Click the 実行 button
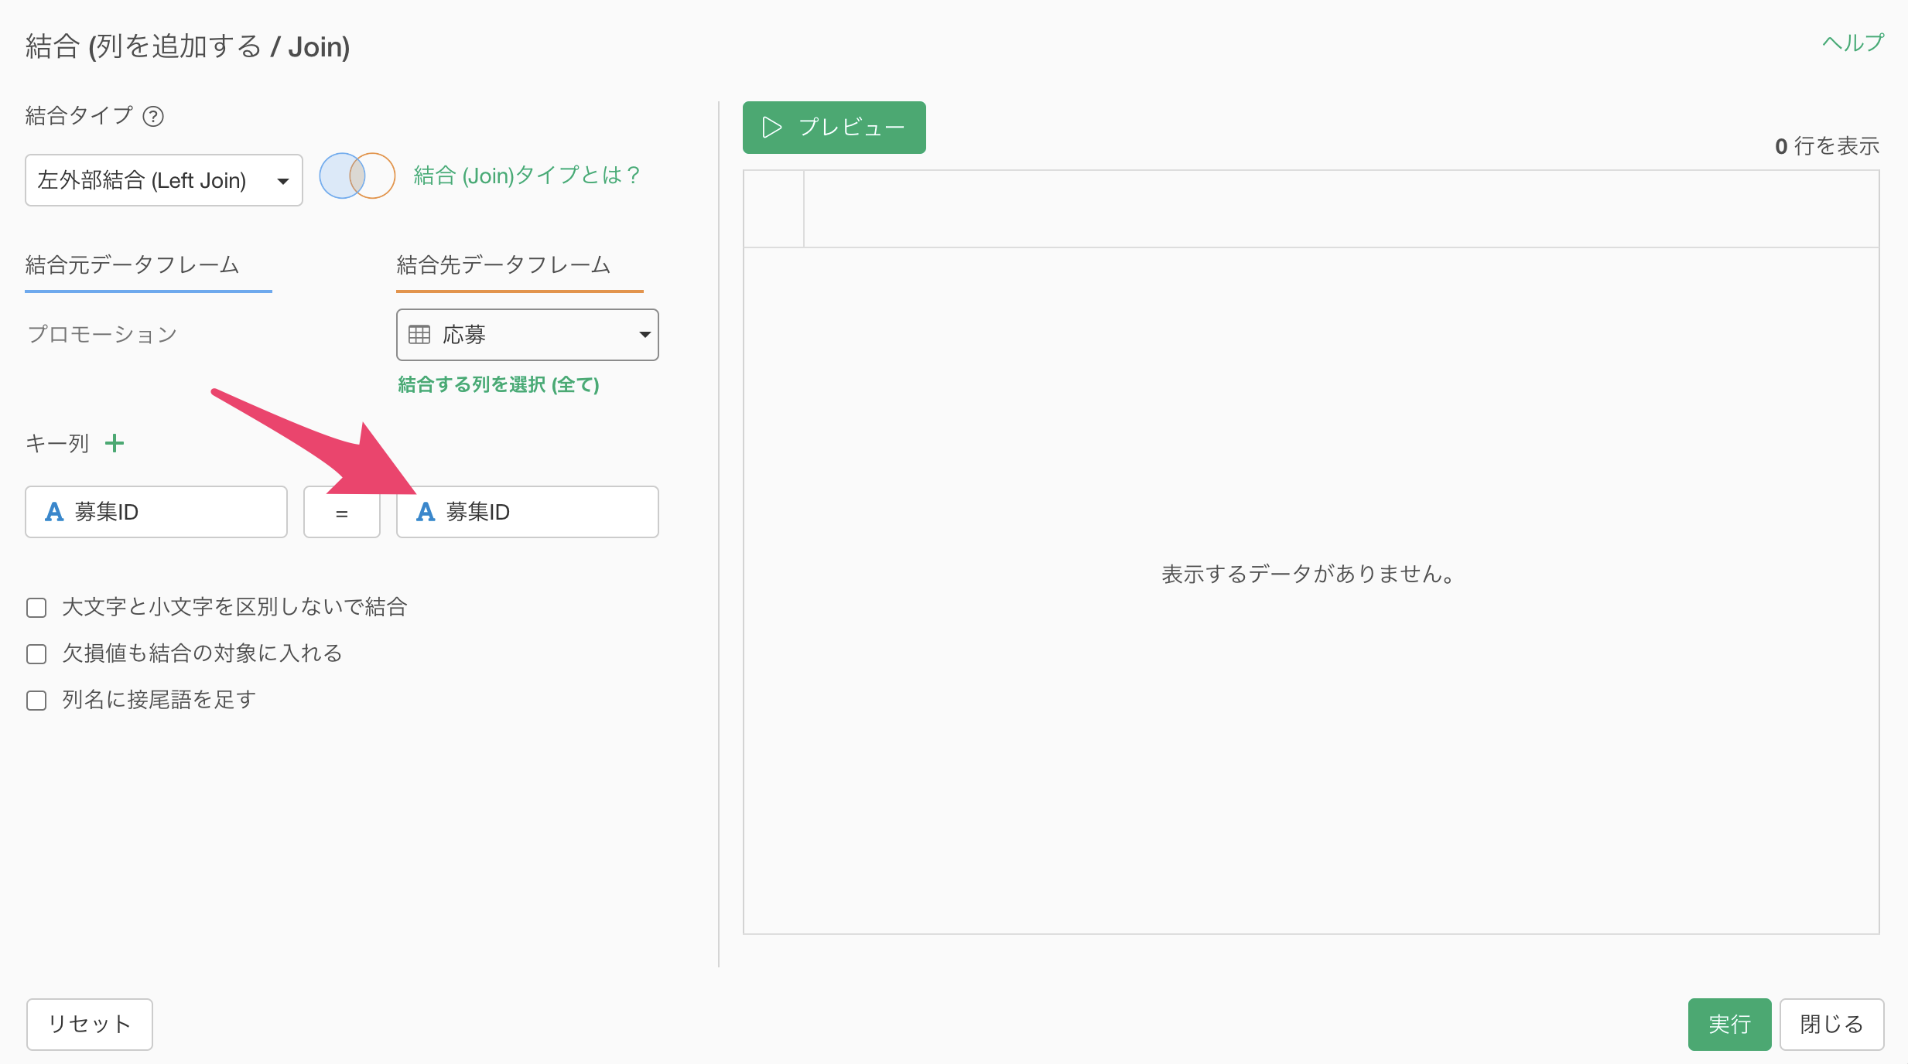This screenshot has width=1908, height=1064. coord(1729,1025)
